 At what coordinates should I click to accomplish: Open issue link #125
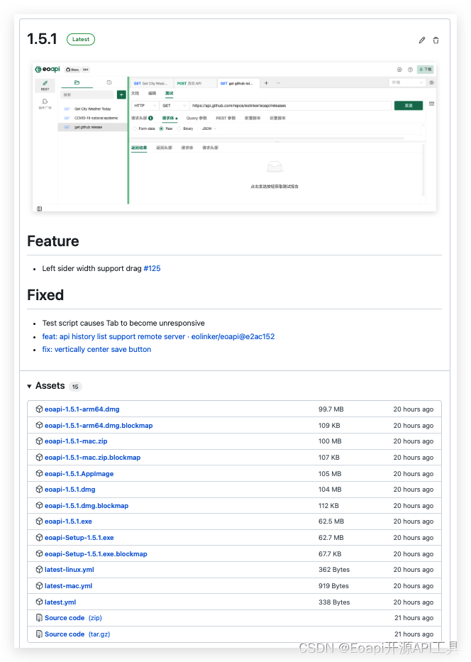pyautogui.click(x=152, y=268)
